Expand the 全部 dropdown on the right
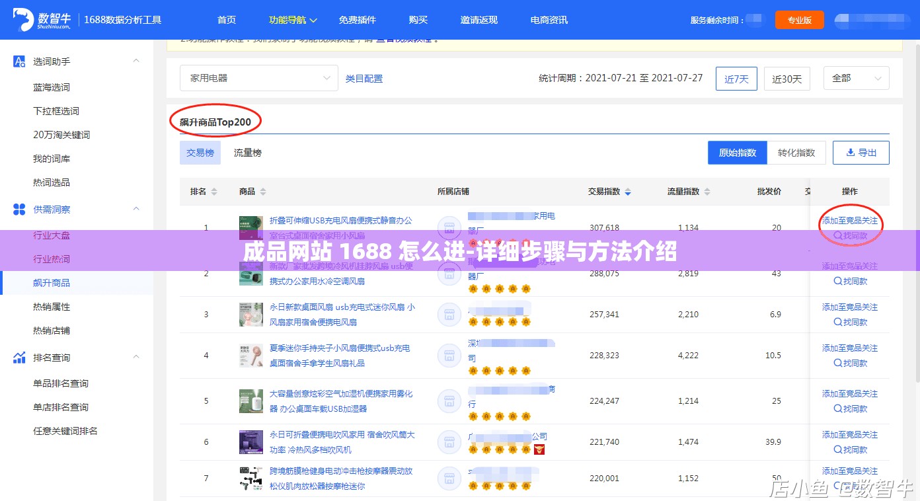Viewport: 920px width, 501px height. [856, 77]
